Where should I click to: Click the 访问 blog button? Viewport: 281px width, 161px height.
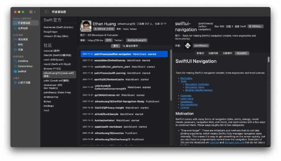pos(109,40)
